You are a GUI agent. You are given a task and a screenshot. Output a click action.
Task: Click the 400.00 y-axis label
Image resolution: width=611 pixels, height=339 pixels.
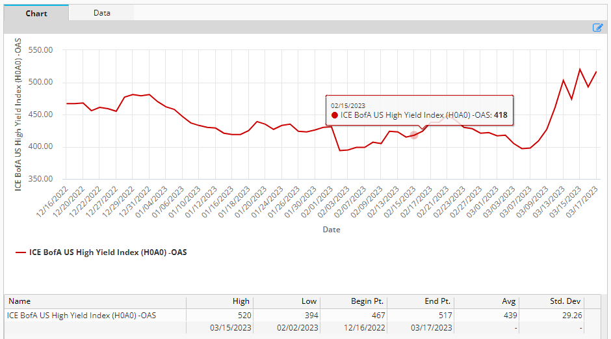(40, 146)
